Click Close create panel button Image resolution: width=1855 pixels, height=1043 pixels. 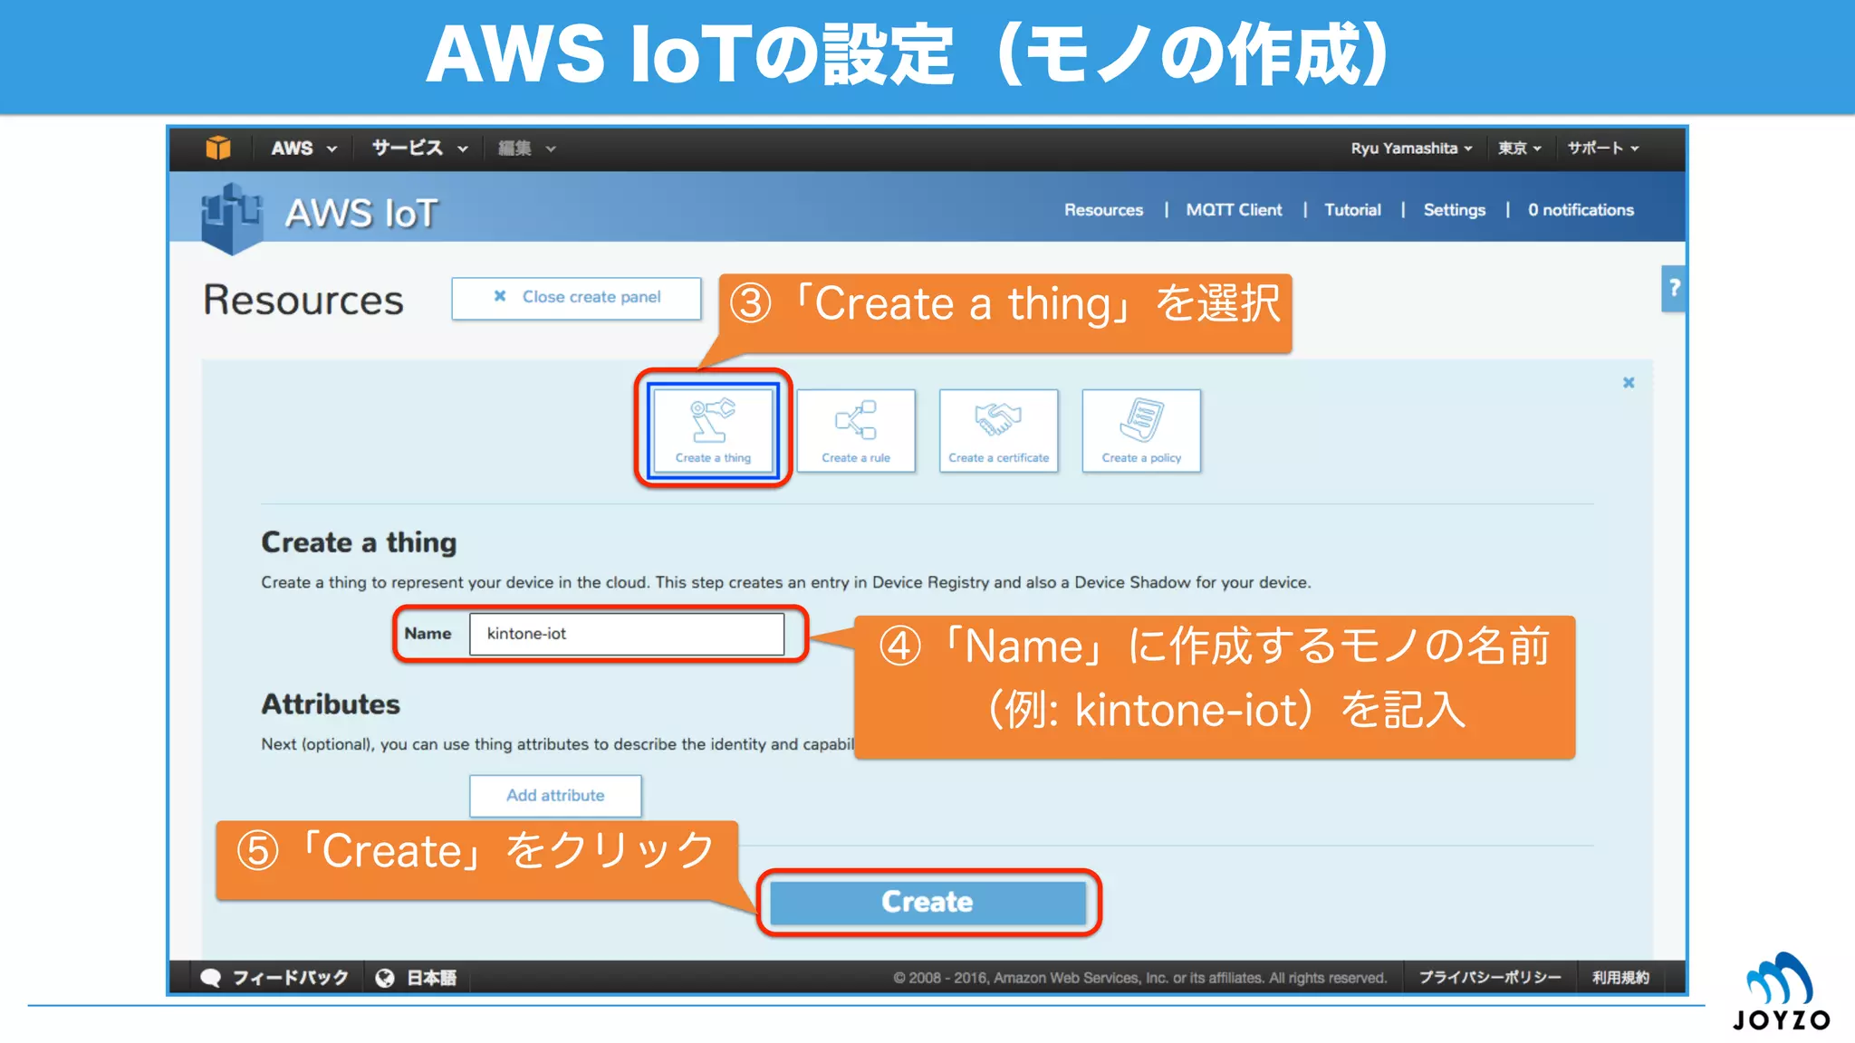[x=577, y=298]
